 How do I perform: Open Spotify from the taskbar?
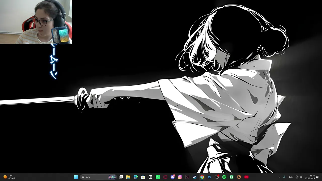coord(224,177)
